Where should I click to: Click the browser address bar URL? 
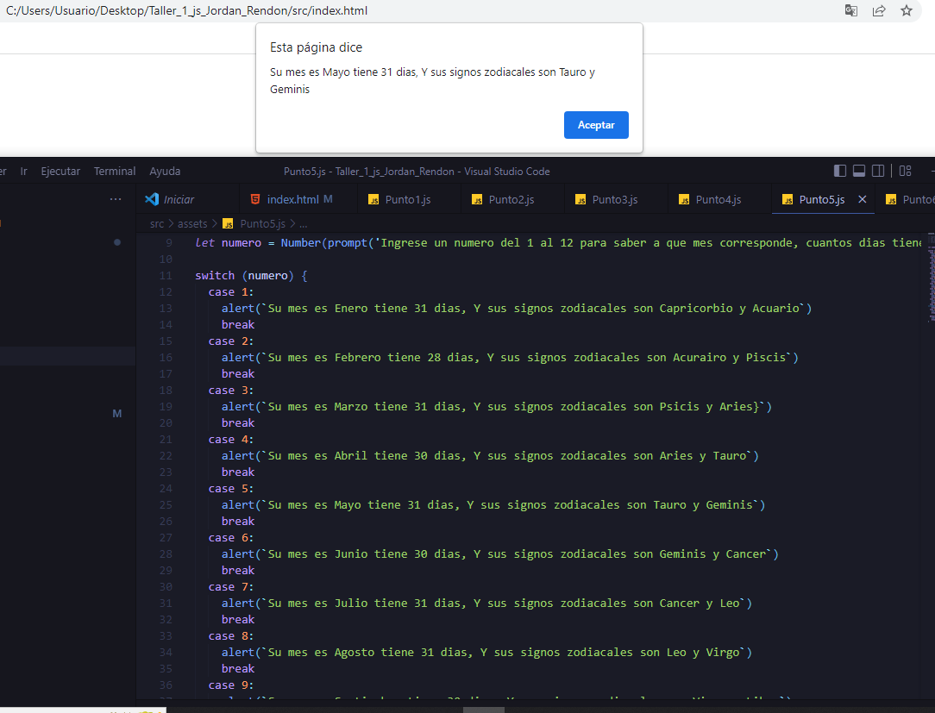(186, 10)
